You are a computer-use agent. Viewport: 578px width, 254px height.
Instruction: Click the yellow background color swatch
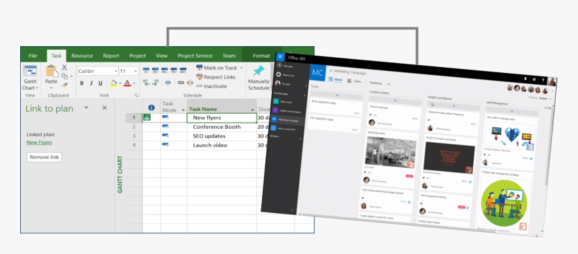click(114, 84)
